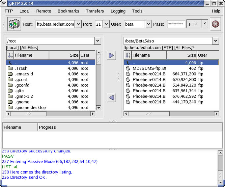Click the Port input field
This screenshot has width=225, height=187.
(x=99, y=24)
